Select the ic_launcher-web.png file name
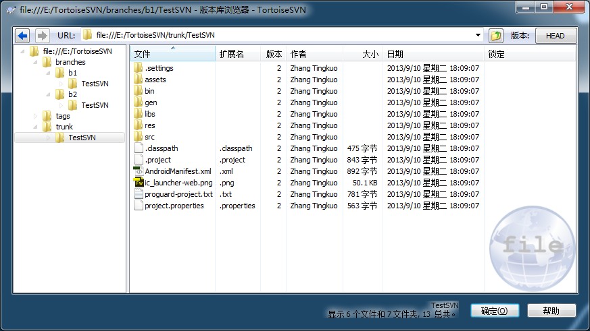Viewport: 590px width, 331px height. (178, 183)
